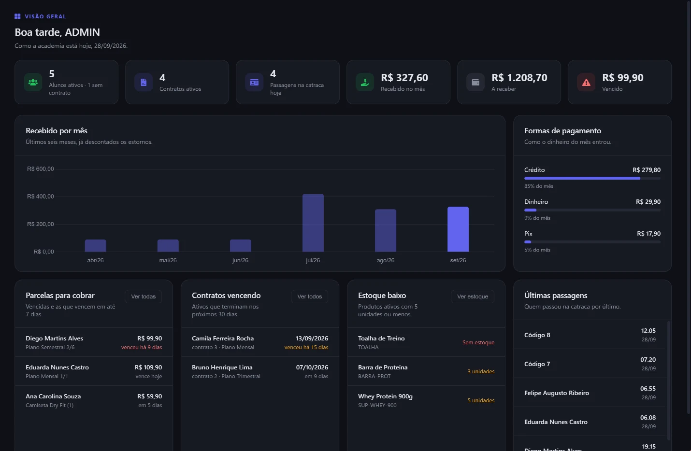The width and height of the screenshot is (691, 451).
Task: Select the Código 8 passage entry
Action: click(x=590, y=335)
